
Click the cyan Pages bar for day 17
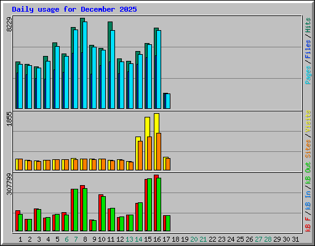168,101
